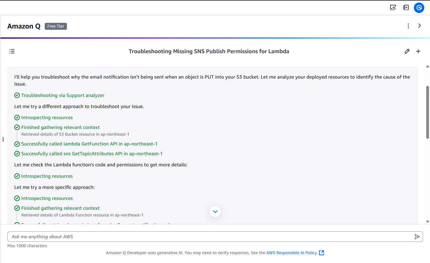
Task: Collapse the Amazon Q panel with right chevron
Action: click(x=420, y=26)
